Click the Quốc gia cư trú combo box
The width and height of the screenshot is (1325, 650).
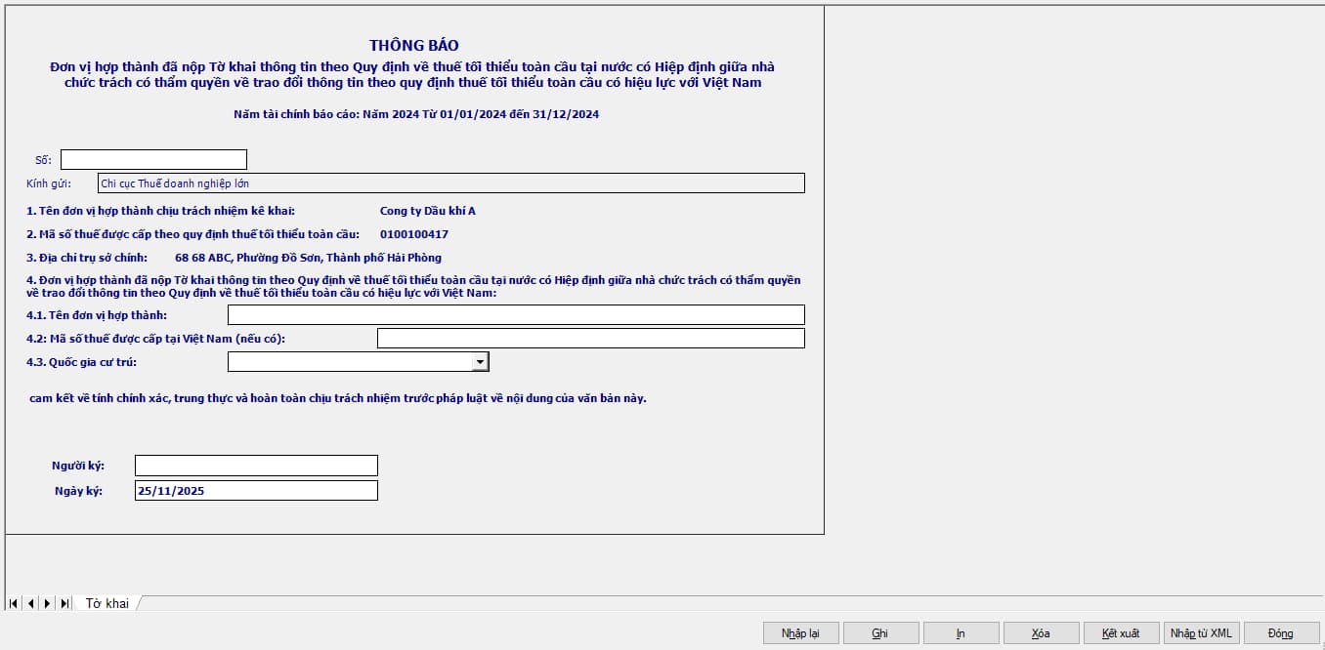pyautogui.click(x=358, y=362)
